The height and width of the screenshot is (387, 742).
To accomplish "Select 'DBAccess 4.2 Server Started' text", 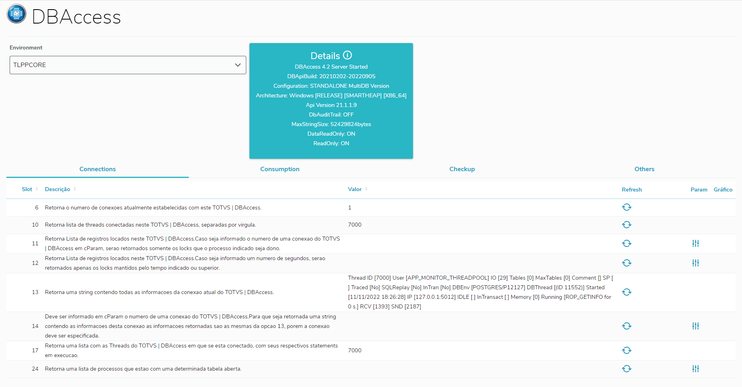I will click(x=331, y=67).
